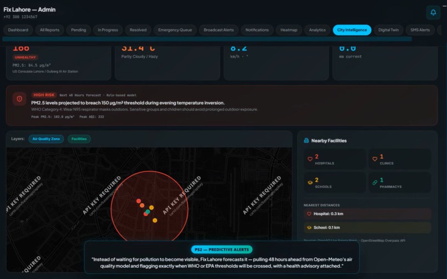Click the Hospitals count card
Viewport: 447px width, 279px height.
[x=334, y=159]
